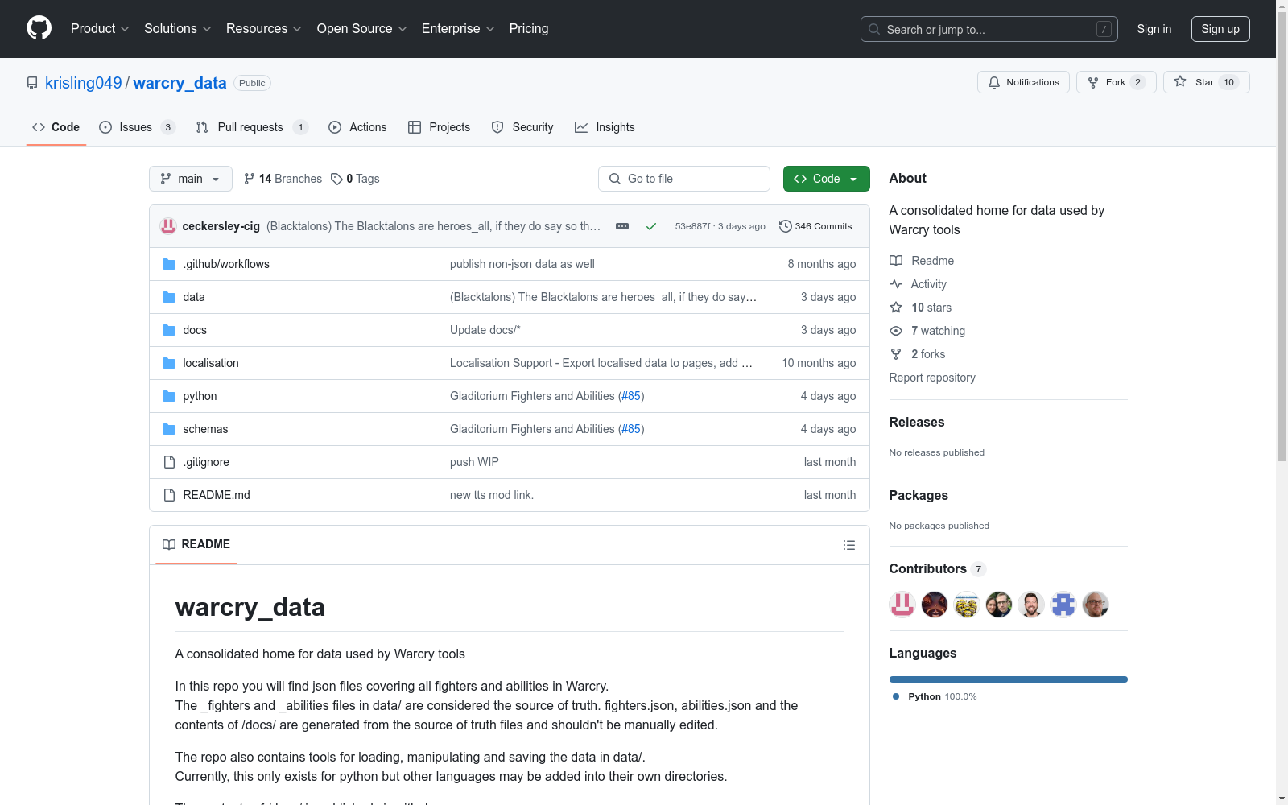Image resolution: width=1288 pixels, height=805 pixels.
Task: Click first contributor avatar with pink U
Action: [902, 604]
